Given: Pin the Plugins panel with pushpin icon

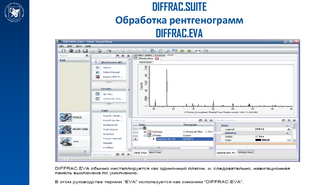Looking at the screenshot, I should click(87, 55).
